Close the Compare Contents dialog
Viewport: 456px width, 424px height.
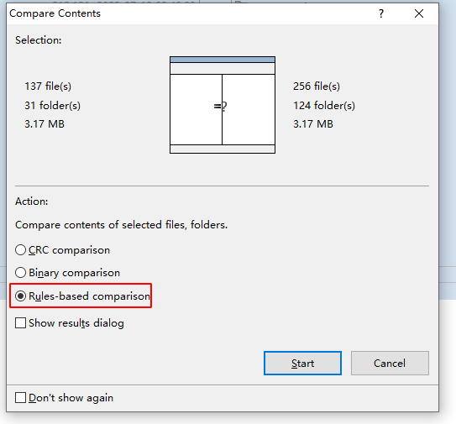click(x=419, y=13)
